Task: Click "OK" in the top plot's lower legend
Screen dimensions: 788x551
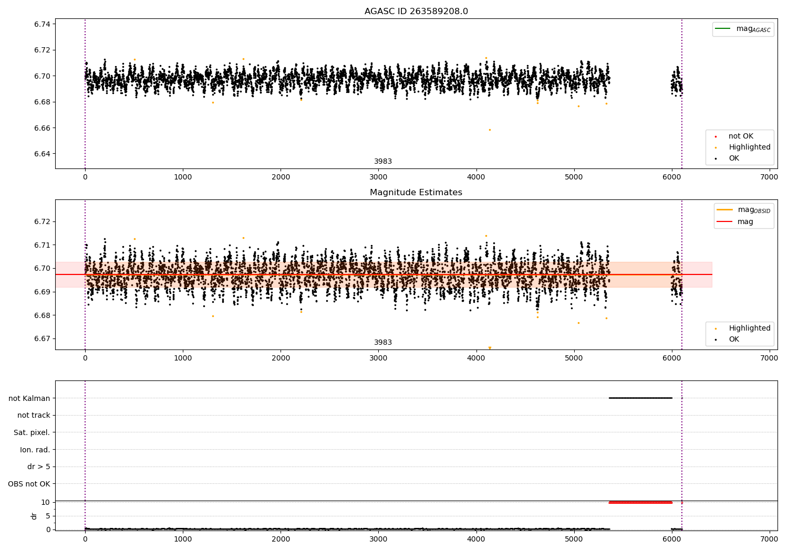Action: pos(734,158)
